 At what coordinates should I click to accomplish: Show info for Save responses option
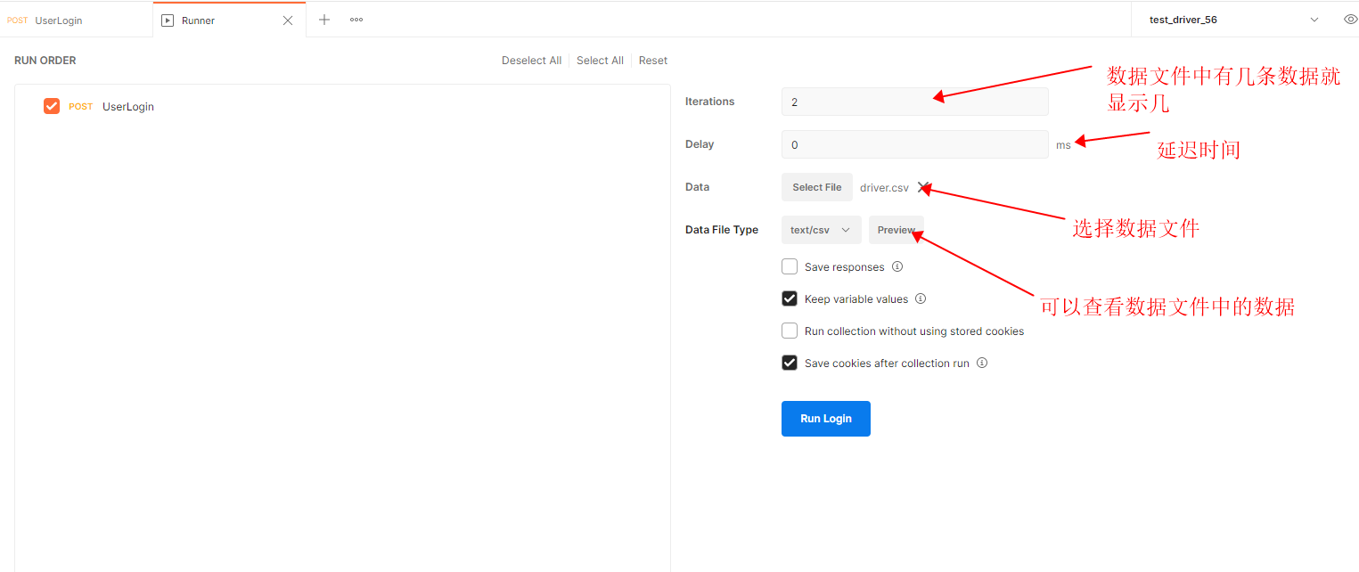pyautogui.click(x=897, y=266)
